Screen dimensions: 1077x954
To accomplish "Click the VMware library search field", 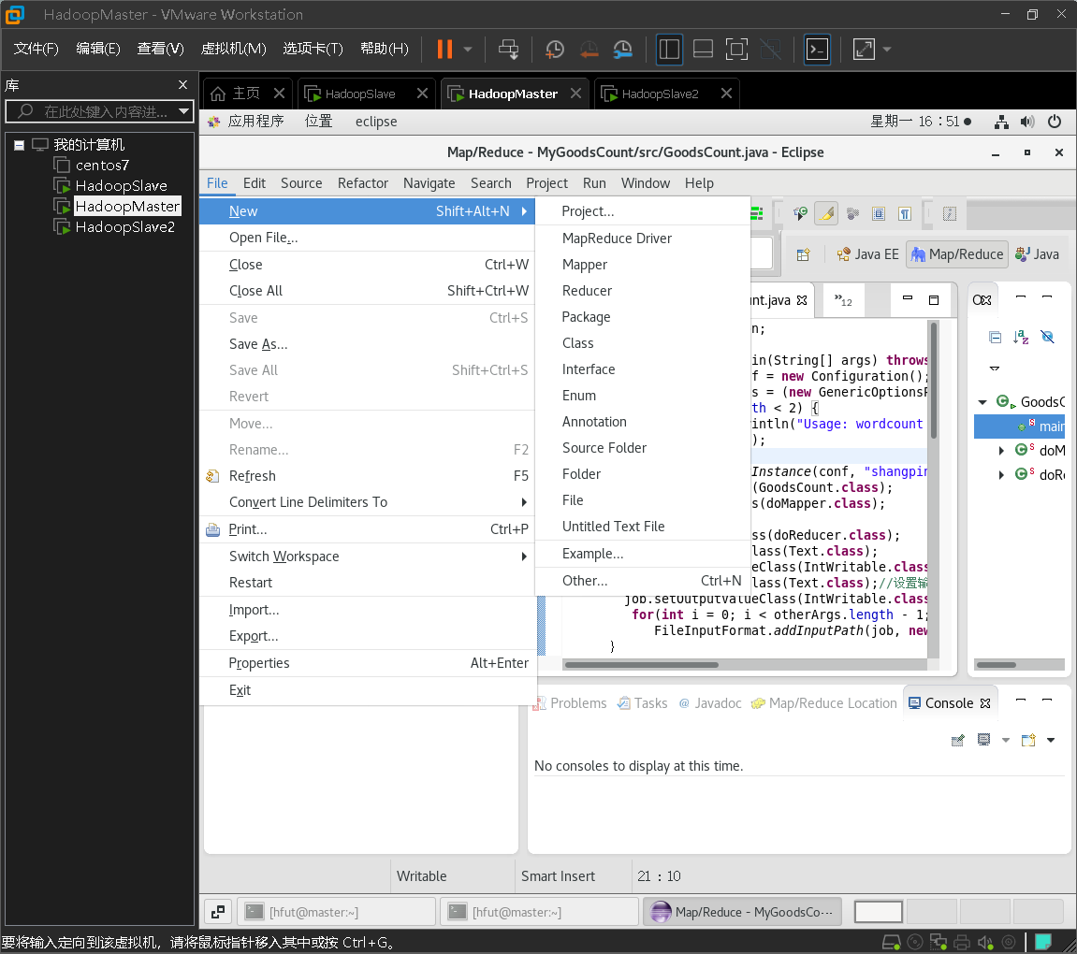I will coord(99,111).
